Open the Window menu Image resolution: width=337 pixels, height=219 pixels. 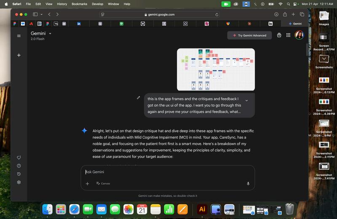[x=113, y=4]
